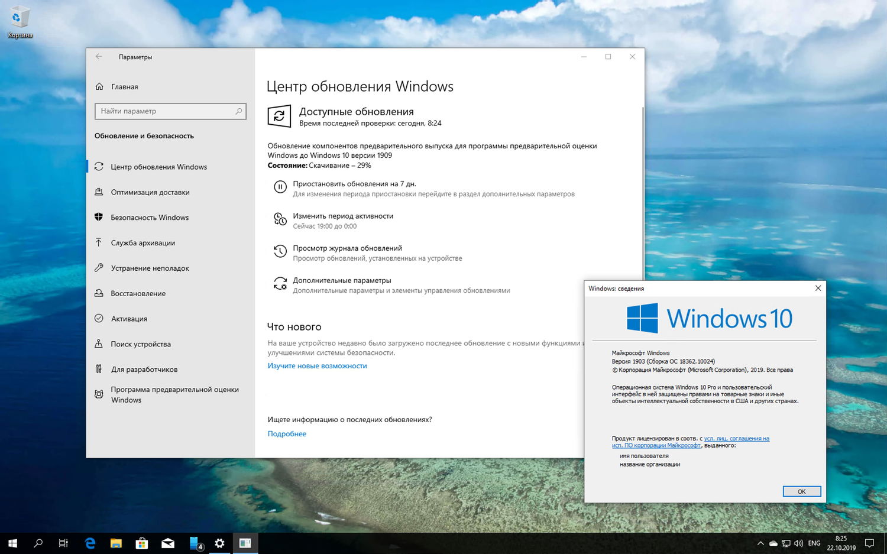
Task: Open the Windows Start menu
Action: click(12, 543)
